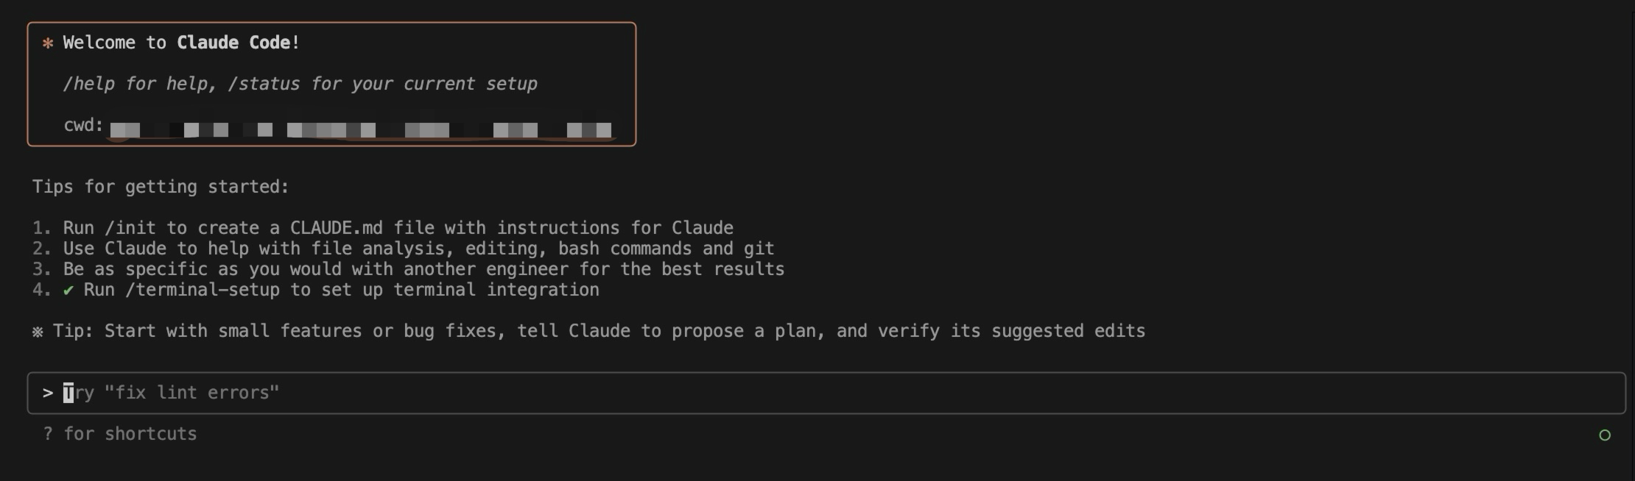Click the green circle status indicator
Viewport: 1635px width, 481px height.
click(x=1604, y=435)
